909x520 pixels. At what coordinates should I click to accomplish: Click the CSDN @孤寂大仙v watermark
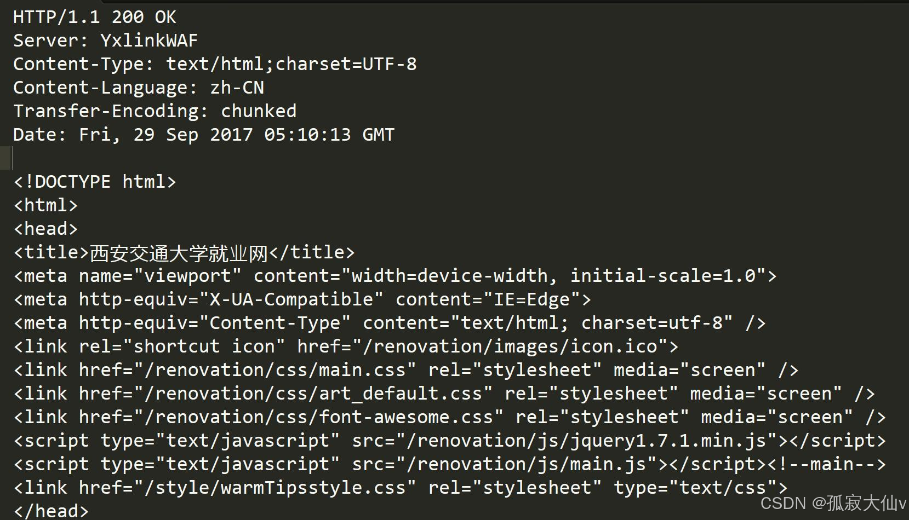(833, 503)
